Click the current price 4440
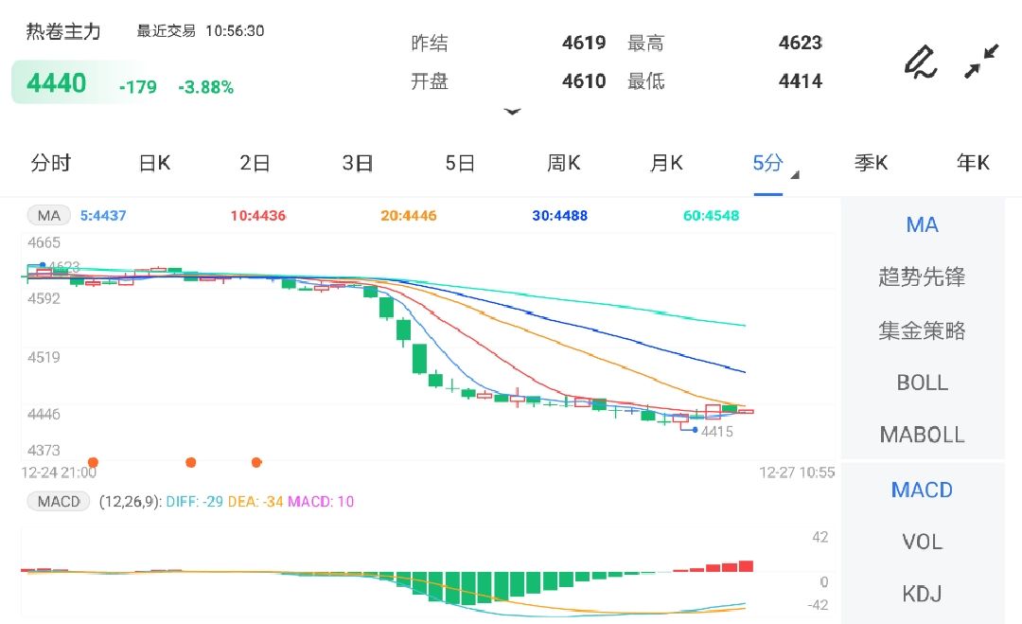The image size is (1022, 624). (56, 83)
